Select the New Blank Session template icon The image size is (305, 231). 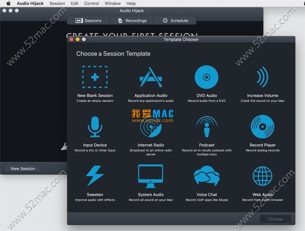[x=95, y=77]
